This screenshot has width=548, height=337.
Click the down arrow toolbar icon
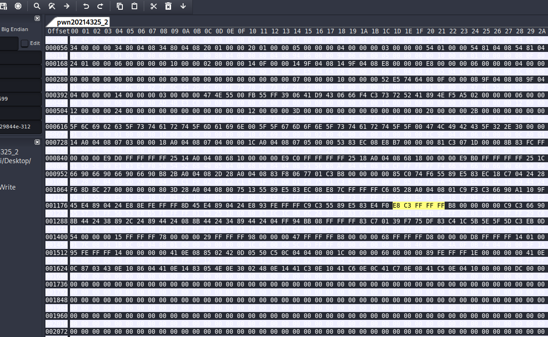coord(183,6)
